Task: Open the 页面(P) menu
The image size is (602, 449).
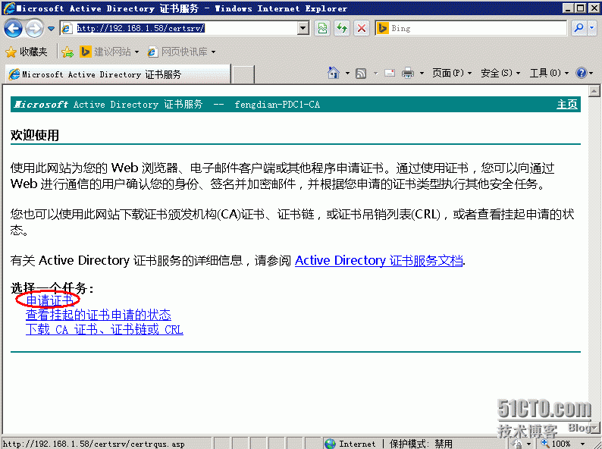Action: (452, 73)
